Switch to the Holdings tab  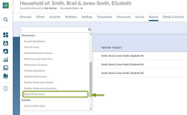(87, 17)
